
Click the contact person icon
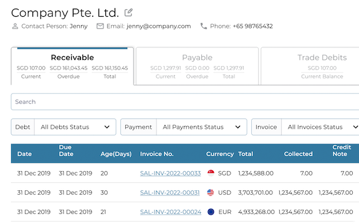(15, 26)
